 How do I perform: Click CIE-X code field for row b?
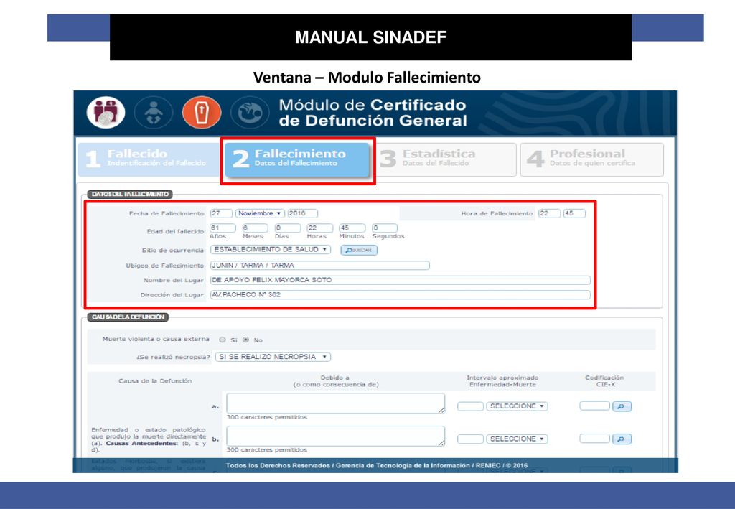(594, 439)
